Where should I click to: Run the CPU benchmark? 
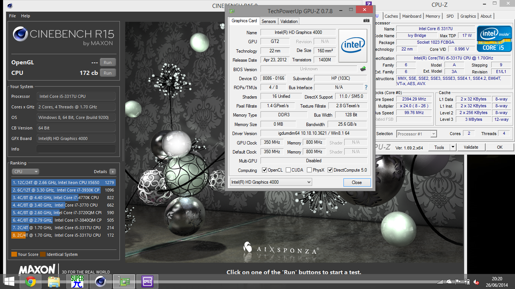[x=108, y=73]
